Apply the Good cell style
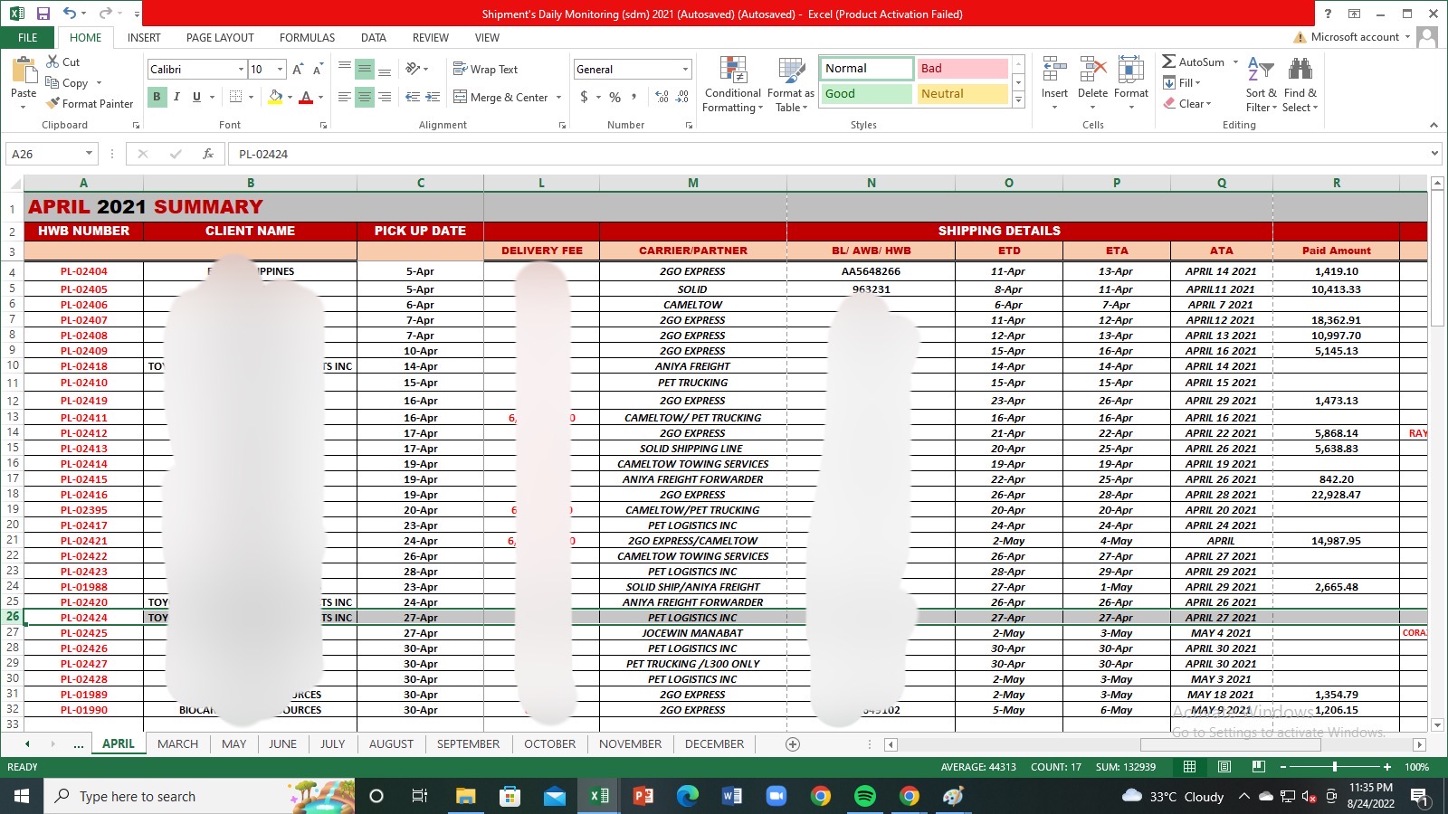 (x=867, y=93)
